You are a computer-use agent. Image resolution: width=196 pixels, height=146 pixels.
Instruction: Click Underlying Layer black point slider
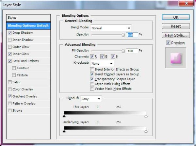[64, 131]
